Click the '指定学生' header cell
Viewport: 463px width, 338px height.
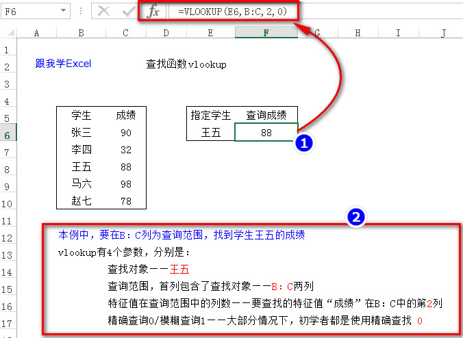click(210, 115)
